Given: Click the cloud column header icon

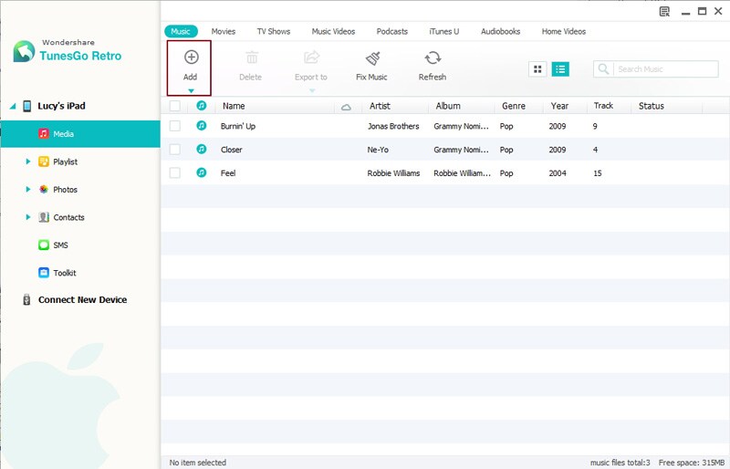Looking at the screenshot, I should pyautogui.click(x=346, y=107).
